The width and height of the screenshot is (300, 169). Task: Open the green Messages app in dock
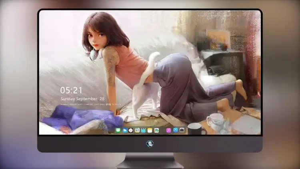pyautogui.click(x=118, y=130)
